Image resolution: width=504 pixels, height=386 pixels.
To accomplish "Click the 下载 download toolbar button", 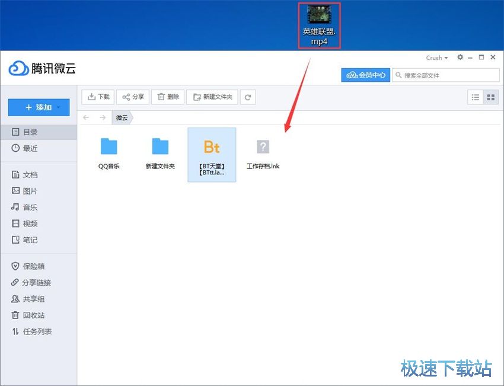I will coord(98,97).
